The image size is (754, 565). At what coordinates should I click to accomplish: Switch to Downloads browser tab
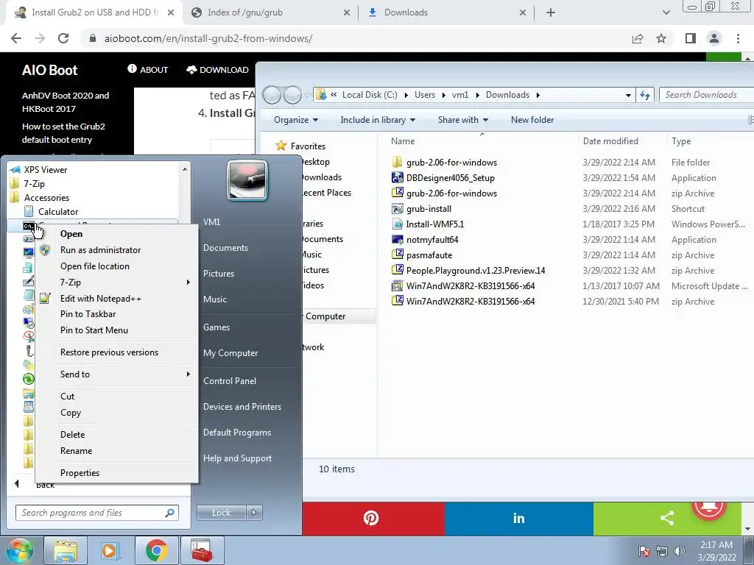(447, 13)
